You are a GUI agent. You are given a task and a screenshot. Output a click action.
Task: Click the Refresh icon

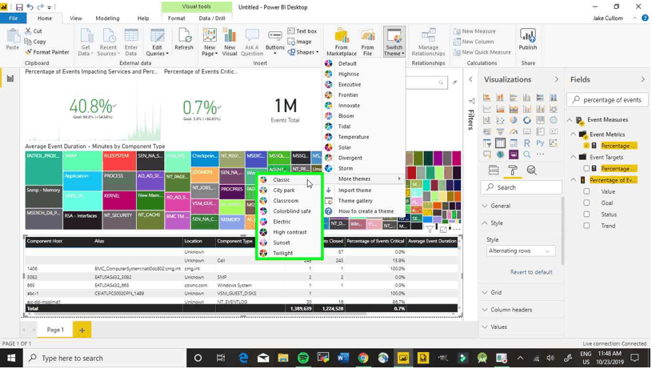pyautogui.click(x=184, y=39)
